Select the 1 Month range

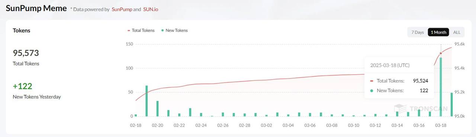pyautogui.click(x=438, y=32)
